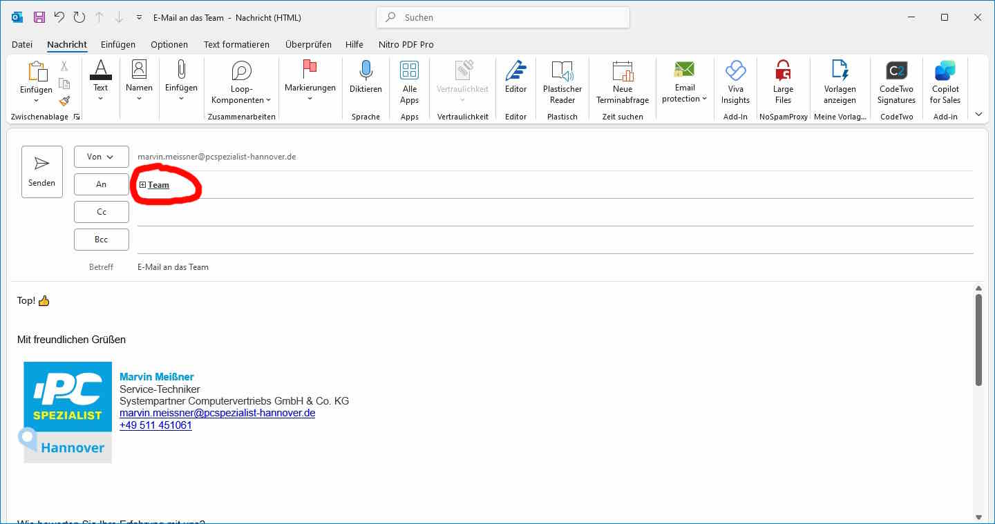Image resolution: width=995 pixels, height=524 pixels.
Task: Switch to the Einfügen ribbon tab
Action: [x=118, y=44]
